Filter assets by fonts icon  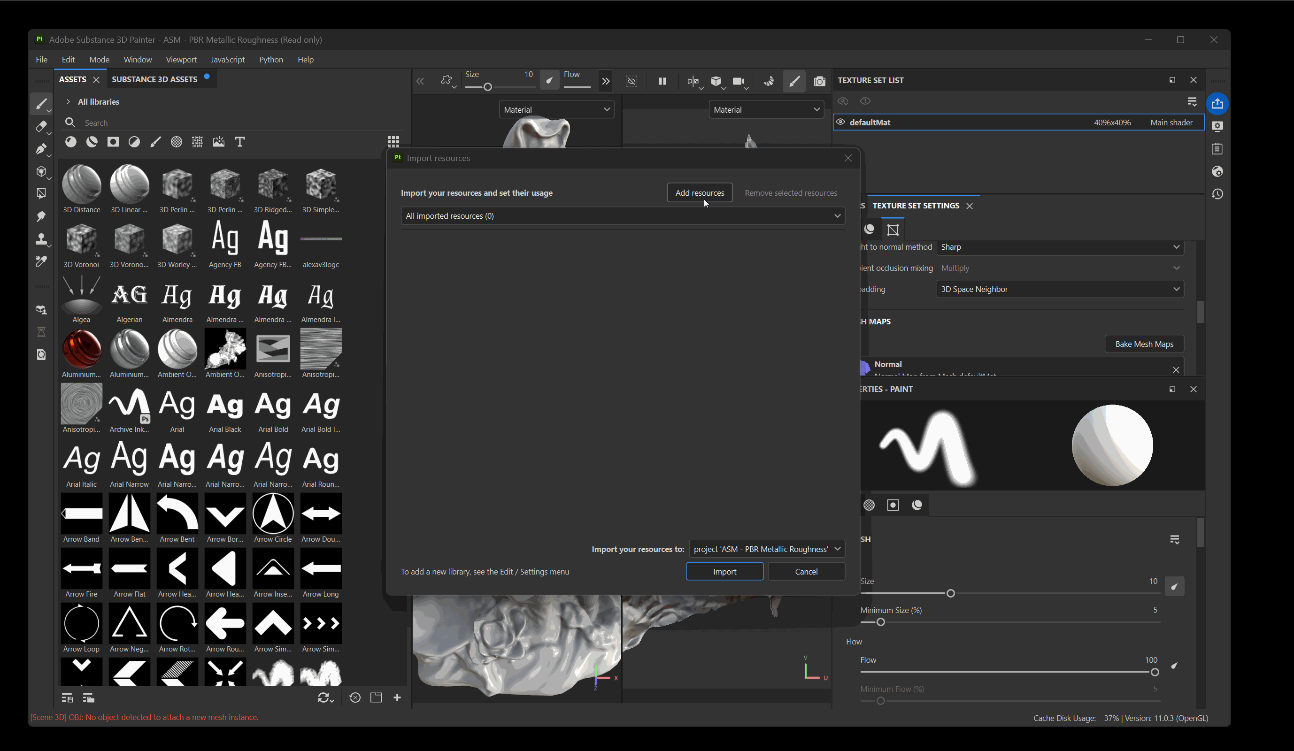point(240,142)
